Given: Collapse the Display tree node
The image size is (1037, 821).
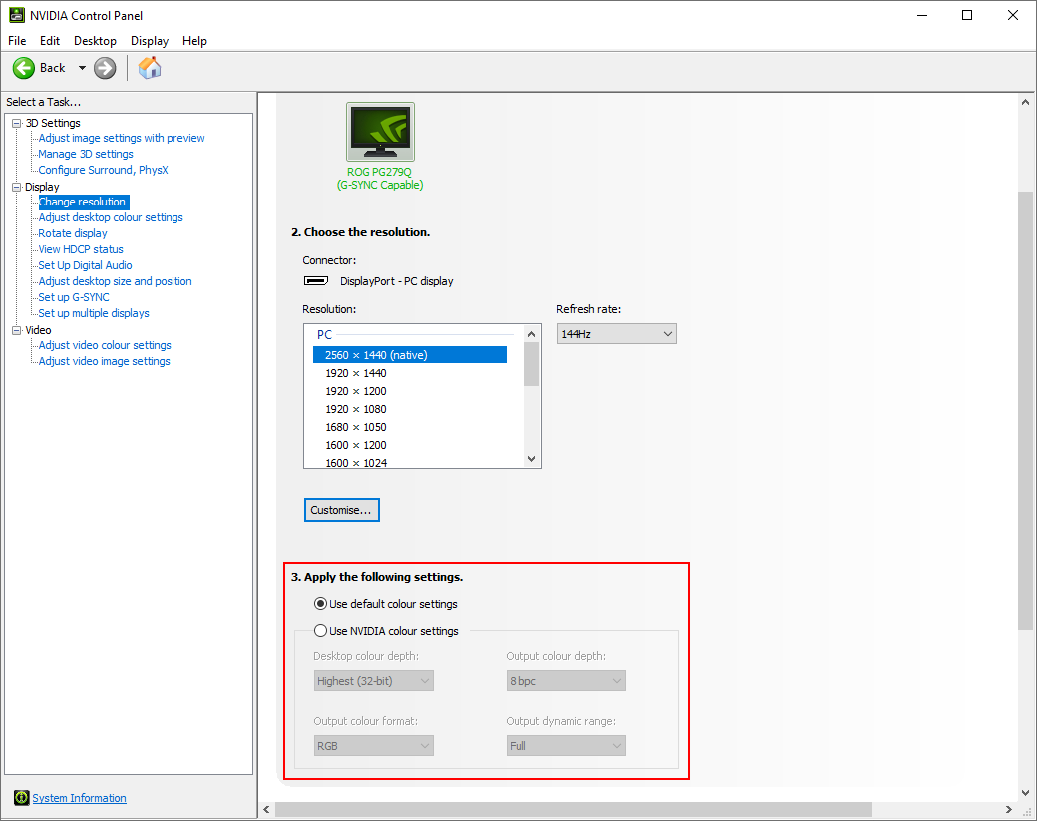Looking at the screenshot, I should click(17, 187).
